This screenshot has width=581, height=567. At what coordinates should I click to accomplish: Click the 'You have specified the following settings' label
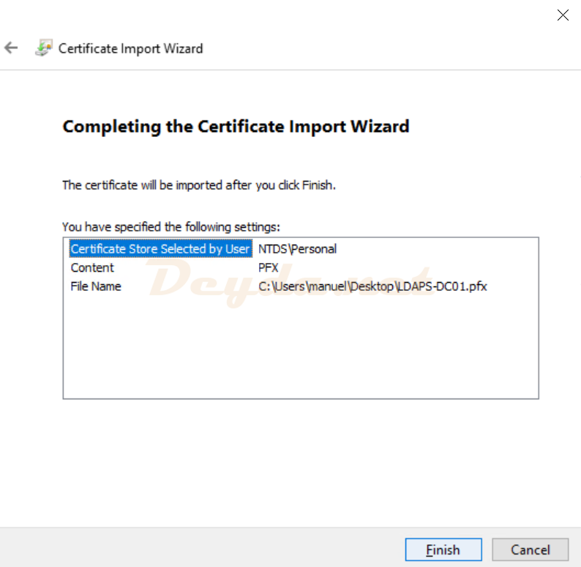pos(170,226)
